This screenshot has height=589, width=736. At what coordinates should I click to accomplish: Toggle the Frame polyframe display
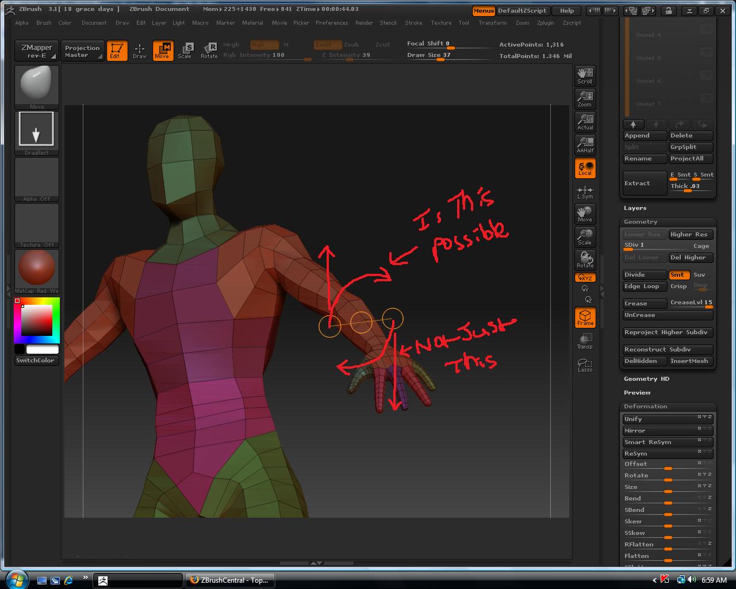click(585, 318)
